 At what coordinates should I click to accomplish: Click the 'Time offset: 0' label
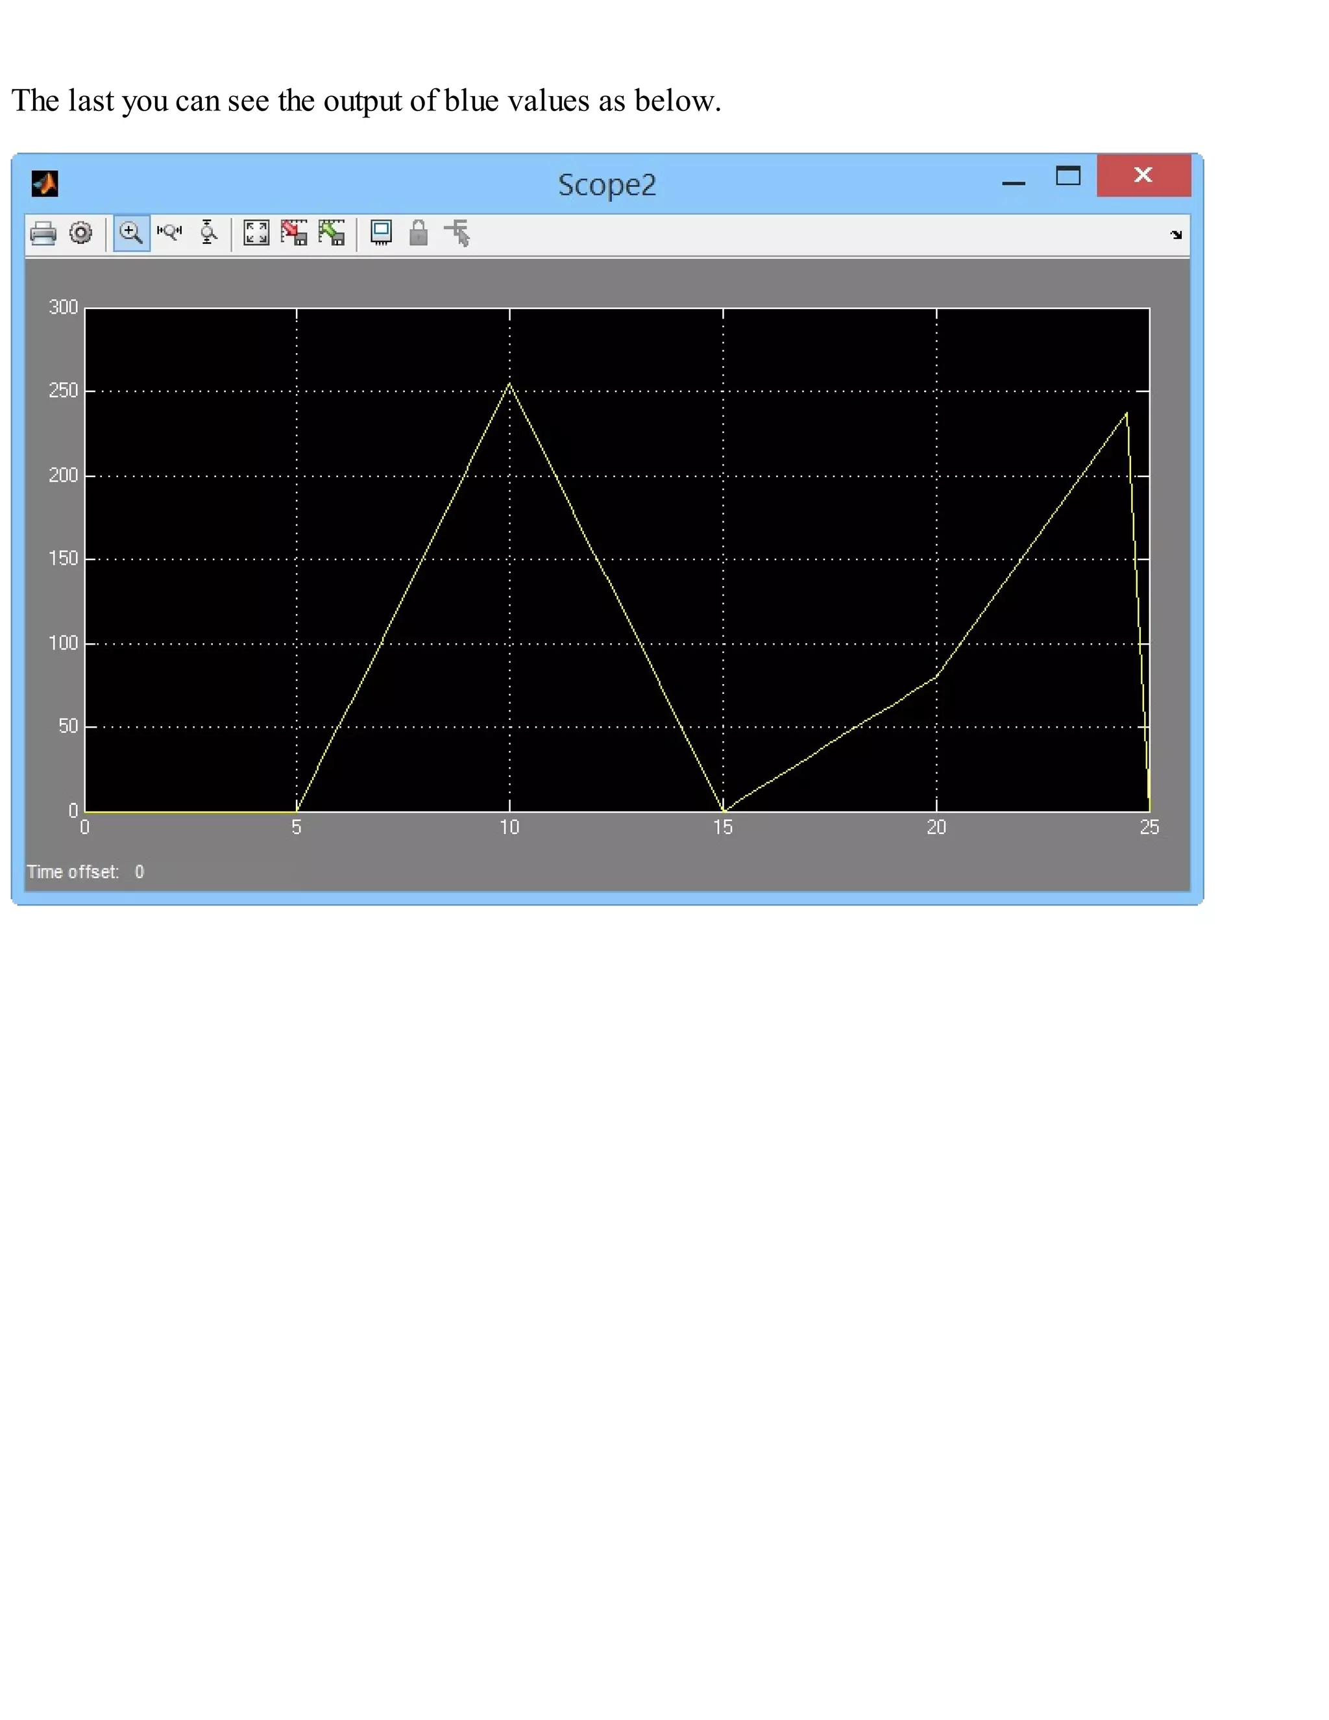86,872
